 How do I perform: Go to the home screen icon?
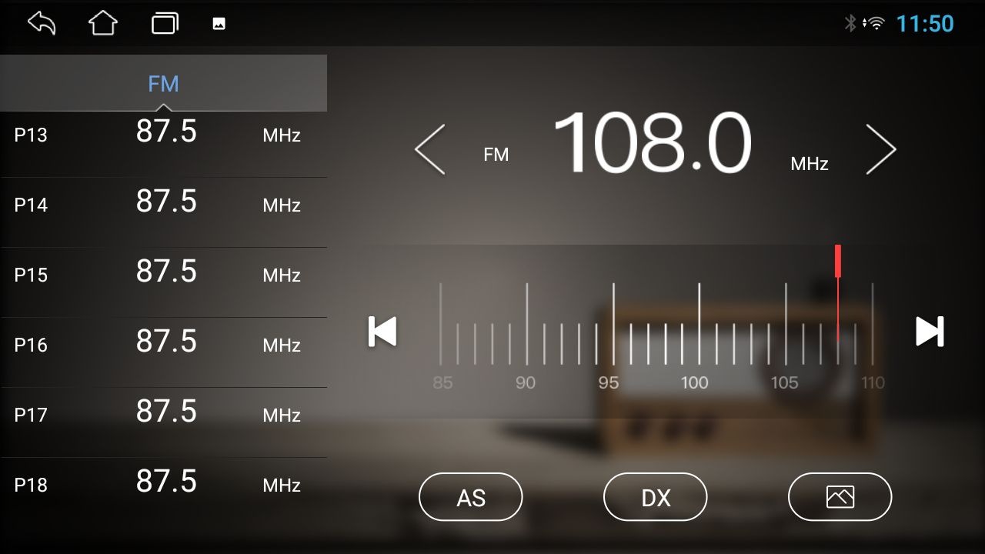coord(103,23)
